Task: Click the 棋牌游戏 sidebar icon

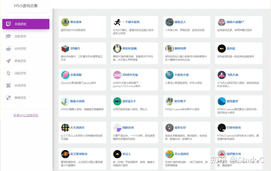Action: pyautogui.click(x=9, y=98)
